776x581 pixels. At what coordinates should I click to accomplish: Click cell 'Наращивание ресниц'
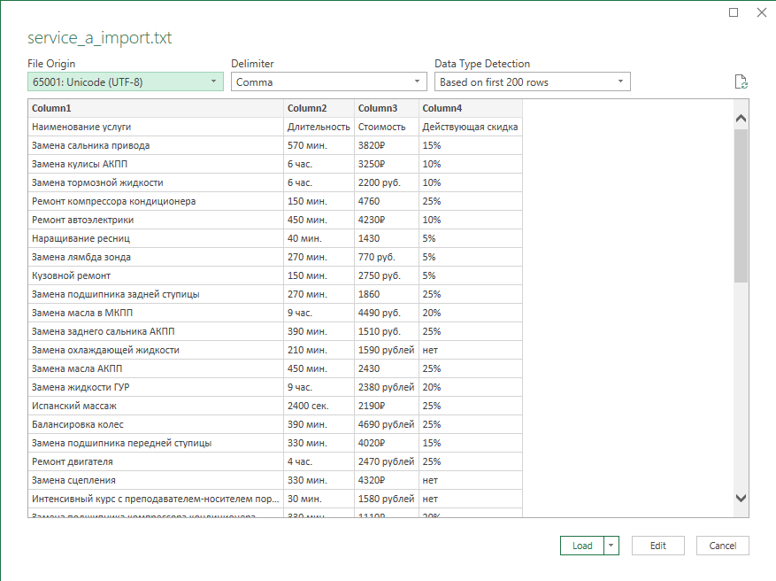click(156, 238)
